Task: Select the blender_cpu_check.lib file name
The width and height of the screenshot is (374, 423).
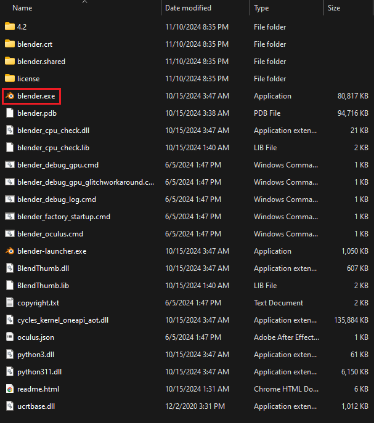Action: [53, 148]
